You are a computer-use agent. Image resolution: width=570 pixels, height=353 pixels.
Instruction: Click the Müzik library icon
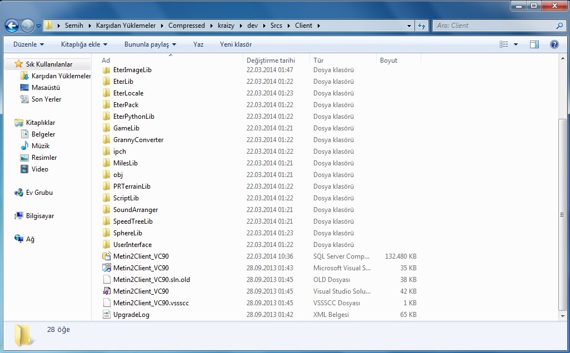pyautogui.click(x=24, y=145)
